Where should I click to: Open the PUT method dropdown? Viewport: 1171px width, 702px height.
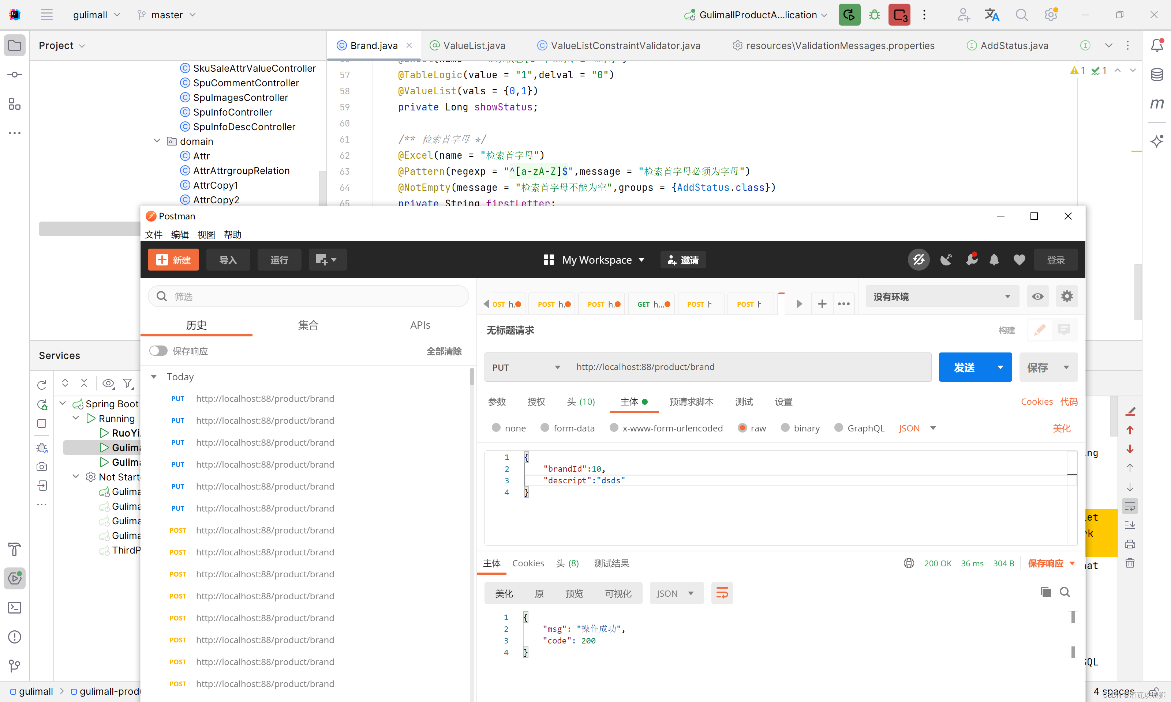tap(526, 367)
